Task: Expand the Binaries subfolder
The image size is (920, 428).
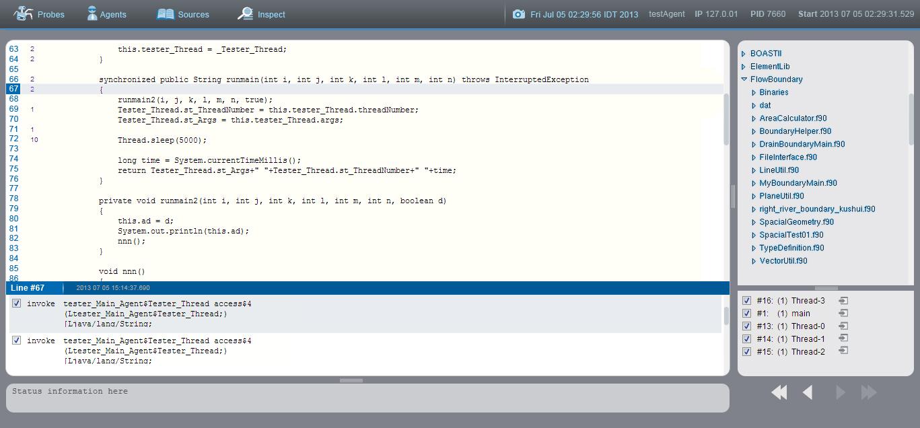Action: point(754,93)
